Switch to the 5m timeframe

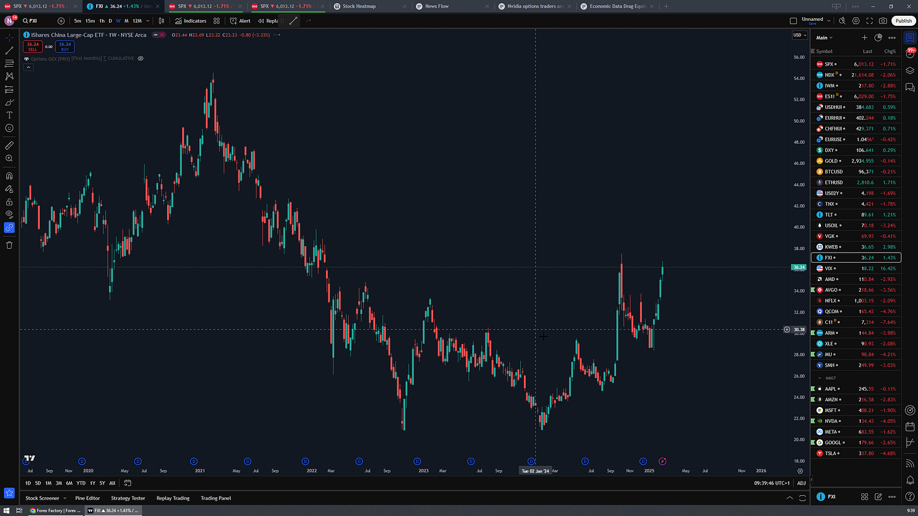[77, 21]
